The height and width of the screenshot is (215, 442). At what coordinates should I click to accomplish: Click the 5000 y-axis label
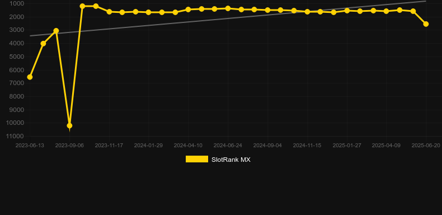(x=16, y=57)
